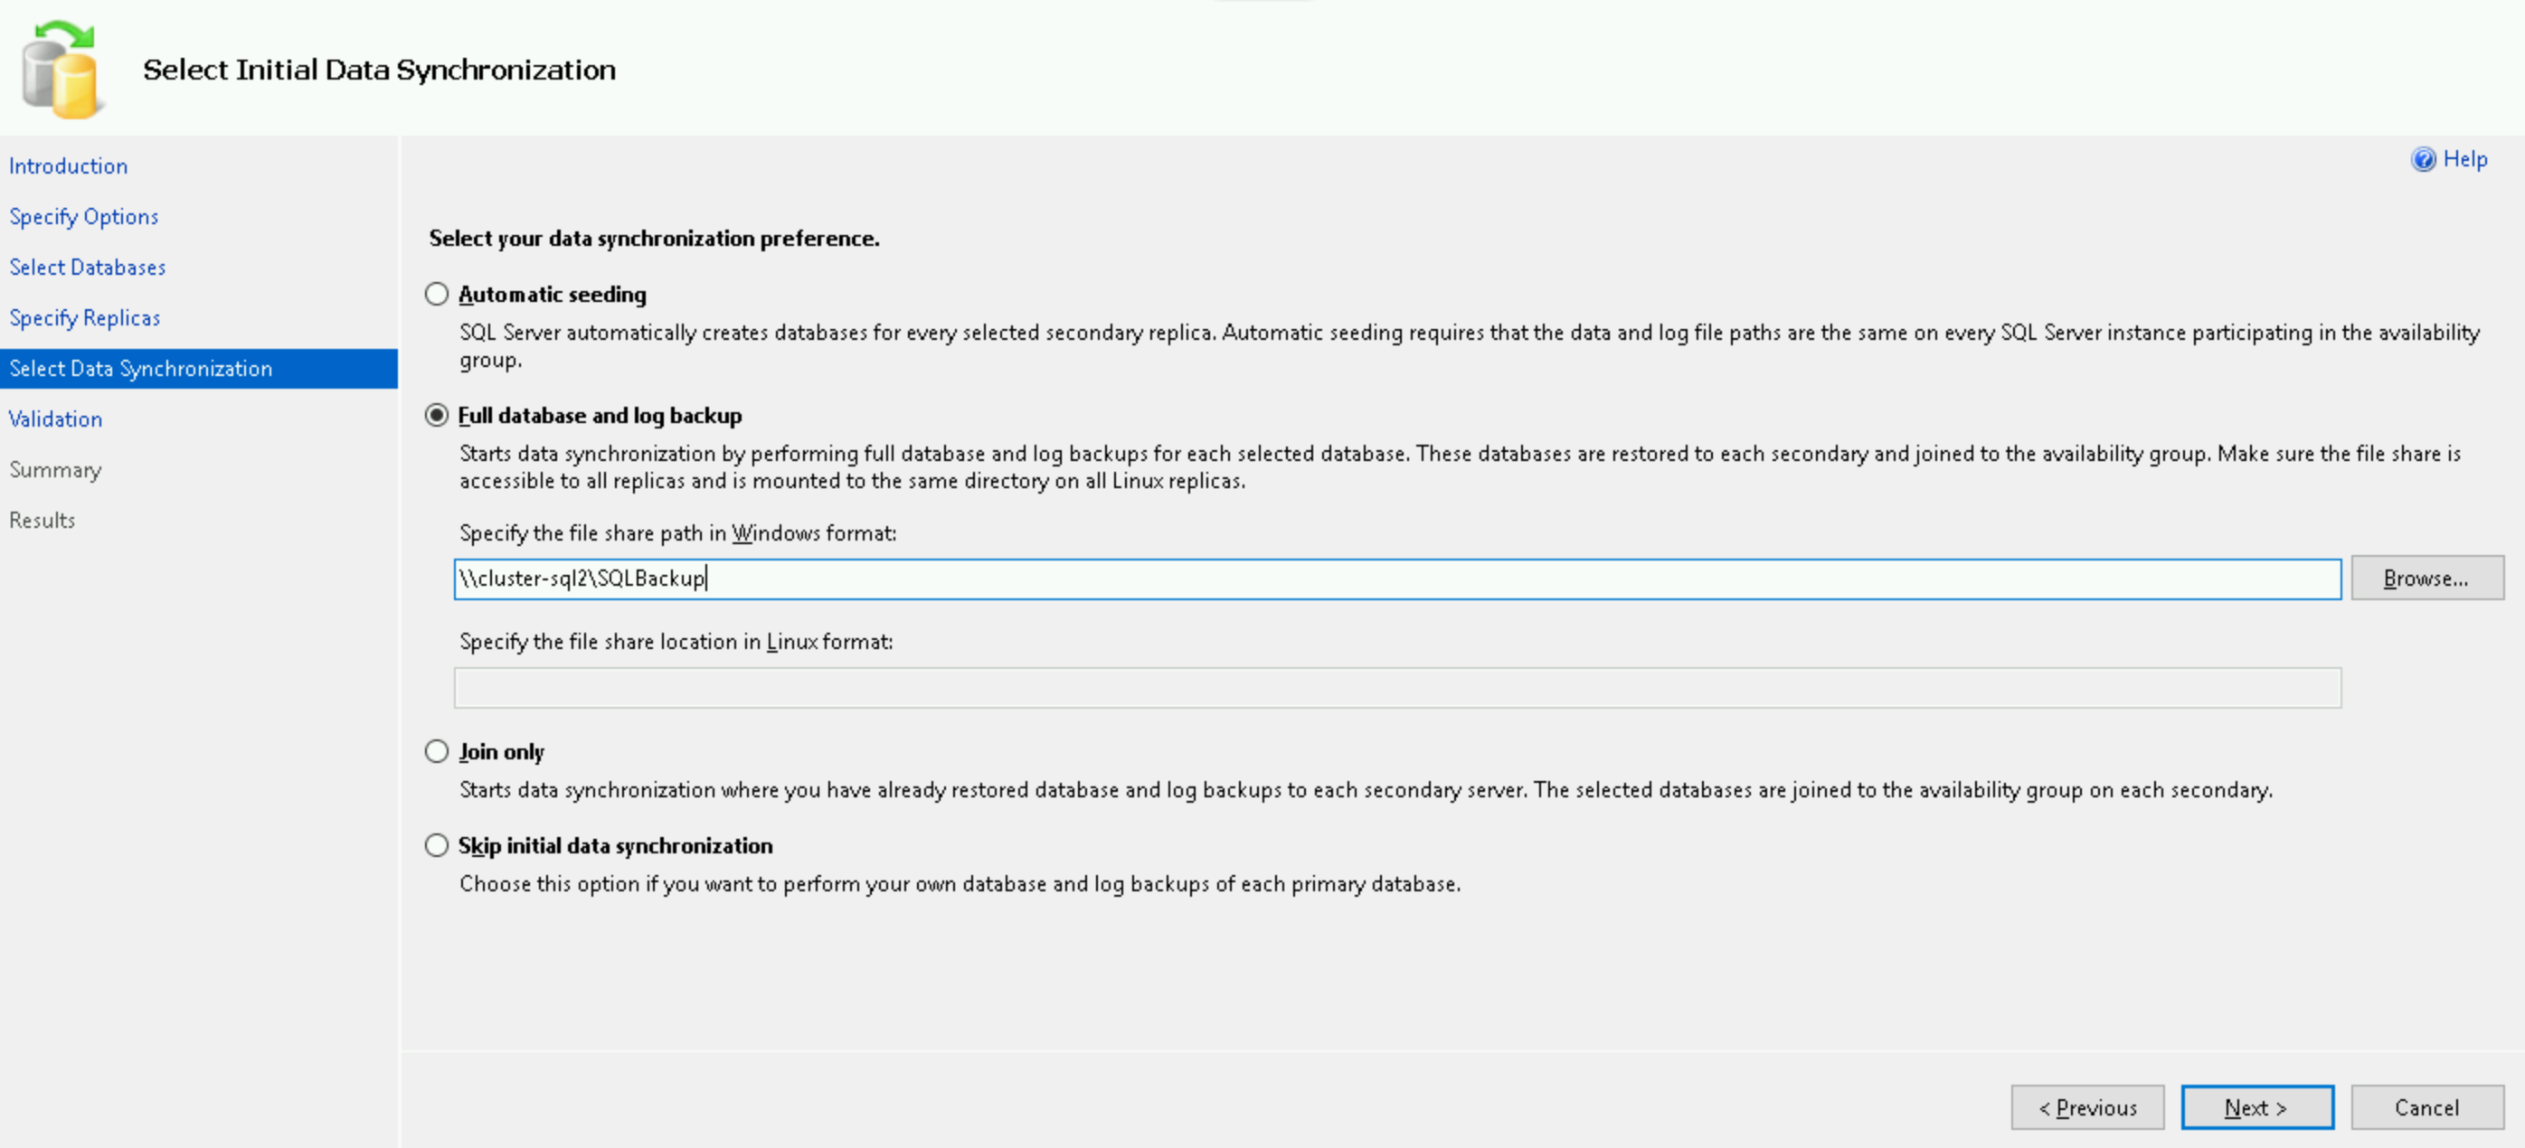Click the Linux file share location field
The height and width of the screenshot is (1148, 2525).
pyautogui.click(x=1398, y=688)
